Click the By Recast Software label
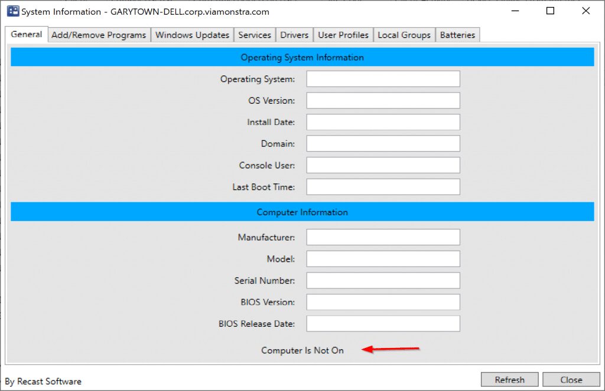 [42, 381]
